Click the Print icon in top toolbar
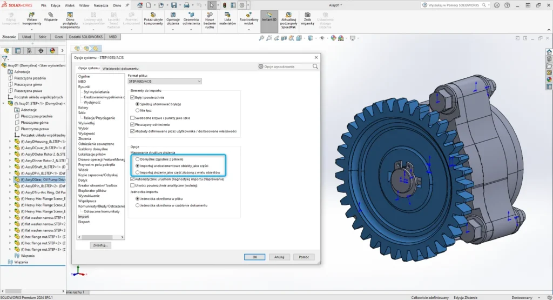The width and height of the screenshot is (553, 300). pos(186,5)
